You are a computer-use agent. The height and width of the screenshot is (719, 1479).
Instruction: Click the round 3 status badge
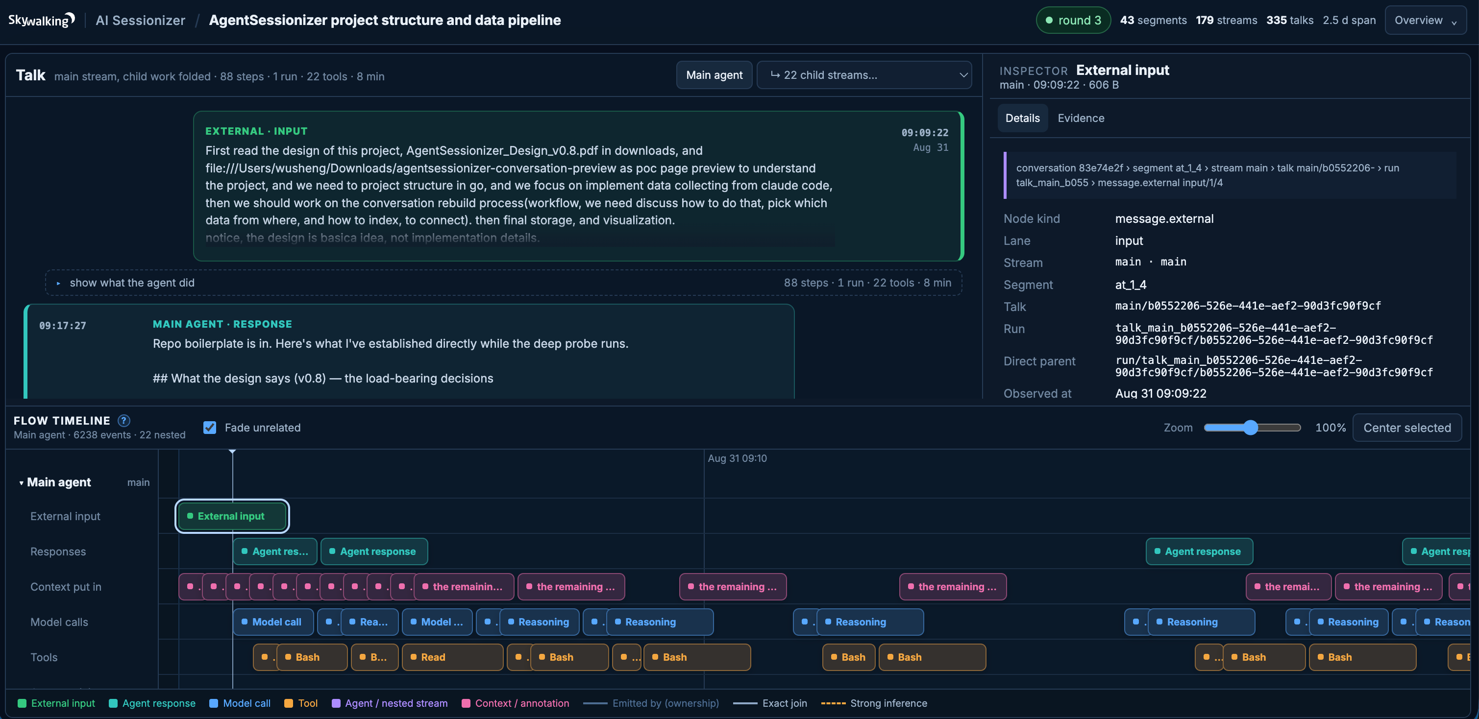pyautogui.click(x=1073, y=20)
